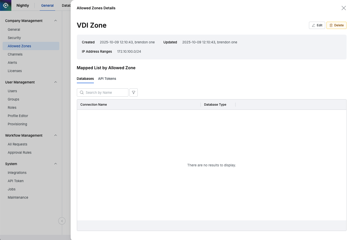Open Security in the sidebar

[x=14, y=38]
